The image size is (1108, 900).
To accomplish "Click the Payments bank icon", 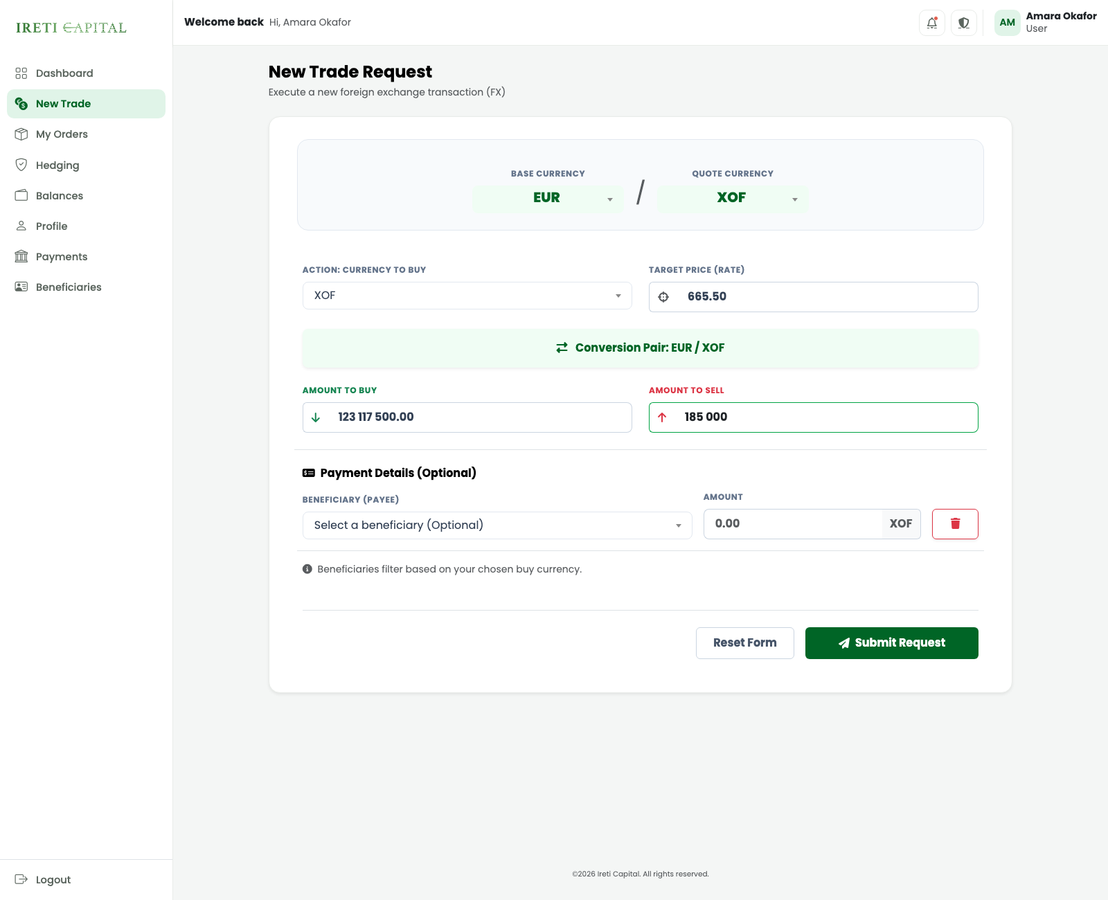I will click(x=21, y=256).
